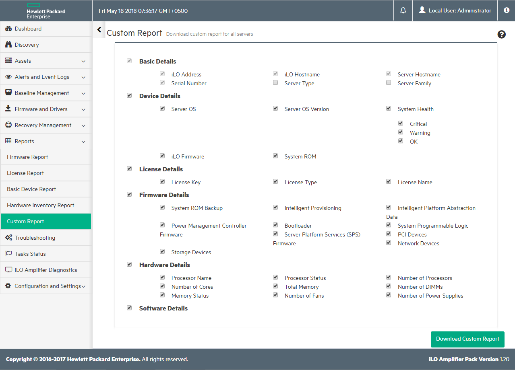Open Dashboard via its gauge icon
Image resolution: width=515 pixels, height=370 pixels.
point(8,29)
